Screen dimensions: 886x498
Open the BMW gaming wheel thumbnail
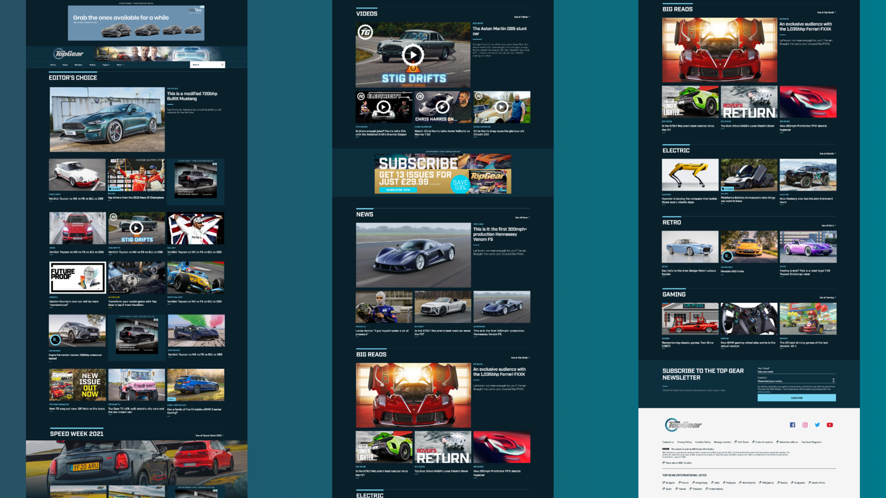tap(749, 318)
